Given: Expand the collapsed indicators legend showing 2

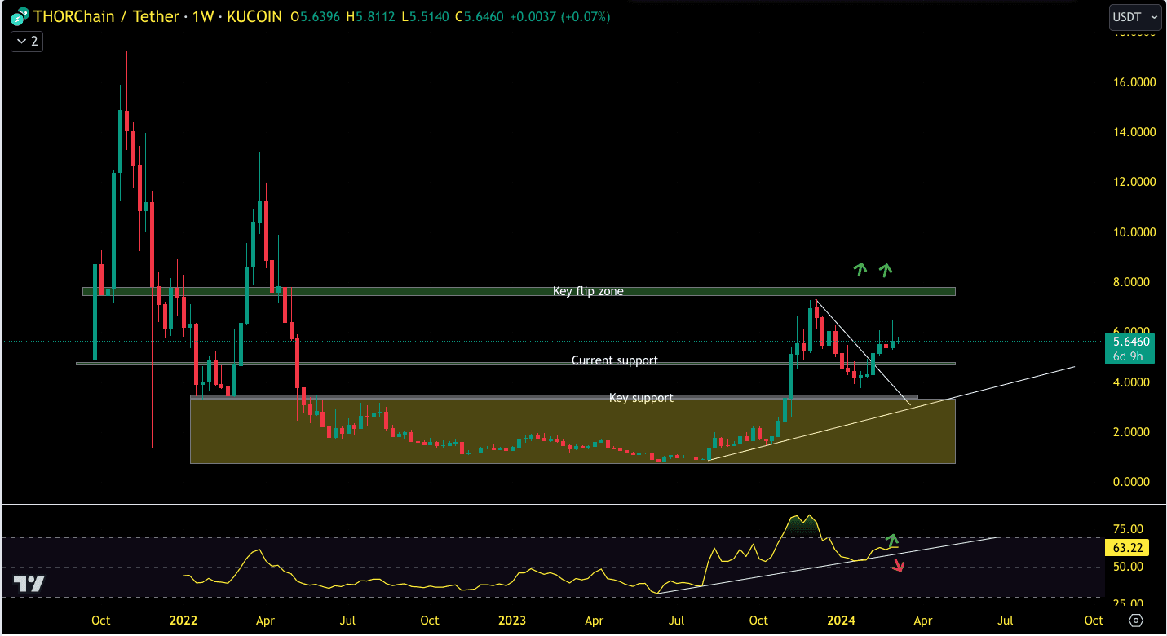Looking at the screenshot, I should point(27,41).
